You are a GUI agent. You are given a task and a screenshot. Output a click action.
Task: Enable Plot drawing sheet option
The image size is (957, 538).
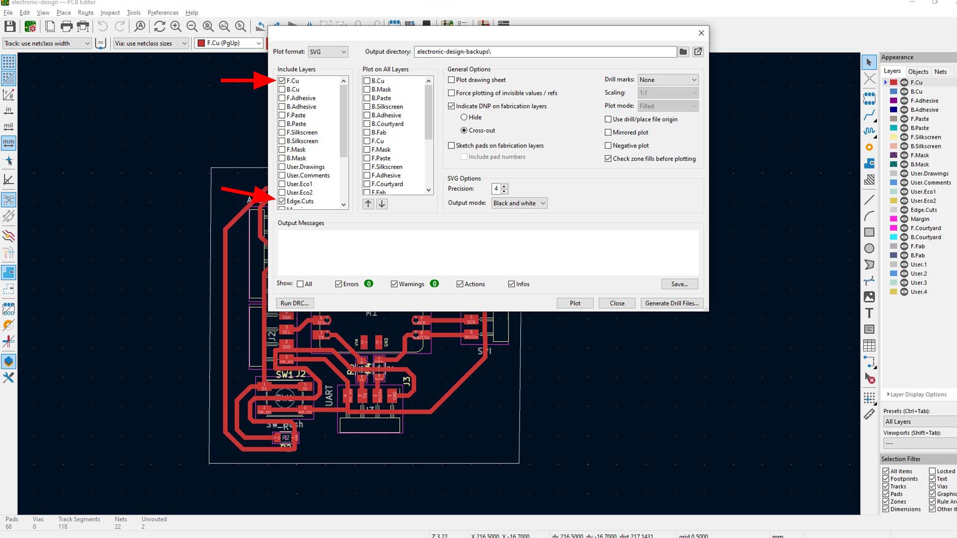(x=452, y=80)
